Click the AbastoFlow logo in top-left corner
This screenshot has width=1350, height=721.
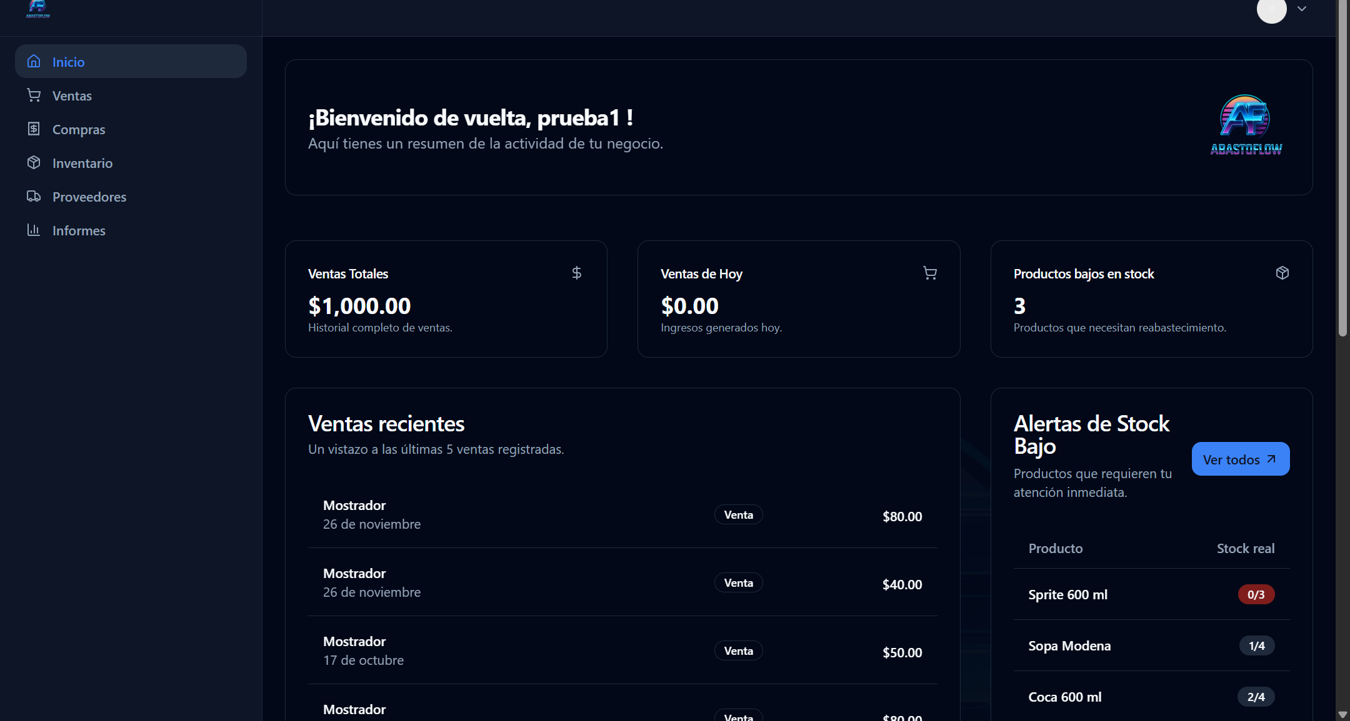[38, 9]
